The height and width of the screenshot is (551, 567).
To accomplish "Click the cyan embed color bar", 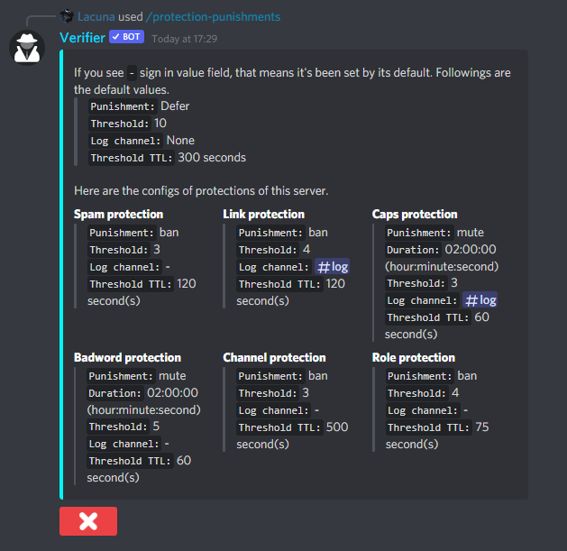I will tap(61, 274).
